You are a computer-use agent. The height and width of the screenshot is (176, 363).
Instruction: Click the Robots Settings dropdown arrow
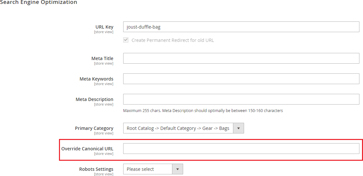[x=178, y=169]
